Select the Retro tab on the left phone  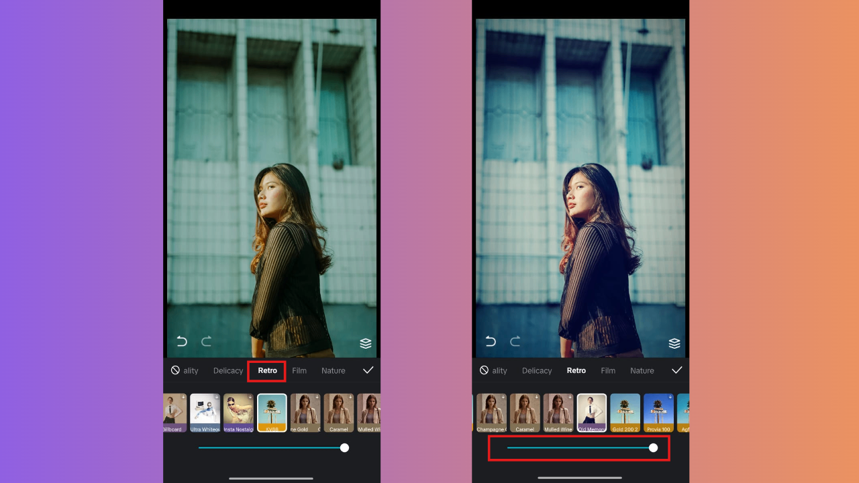click(x=267, y=371)
